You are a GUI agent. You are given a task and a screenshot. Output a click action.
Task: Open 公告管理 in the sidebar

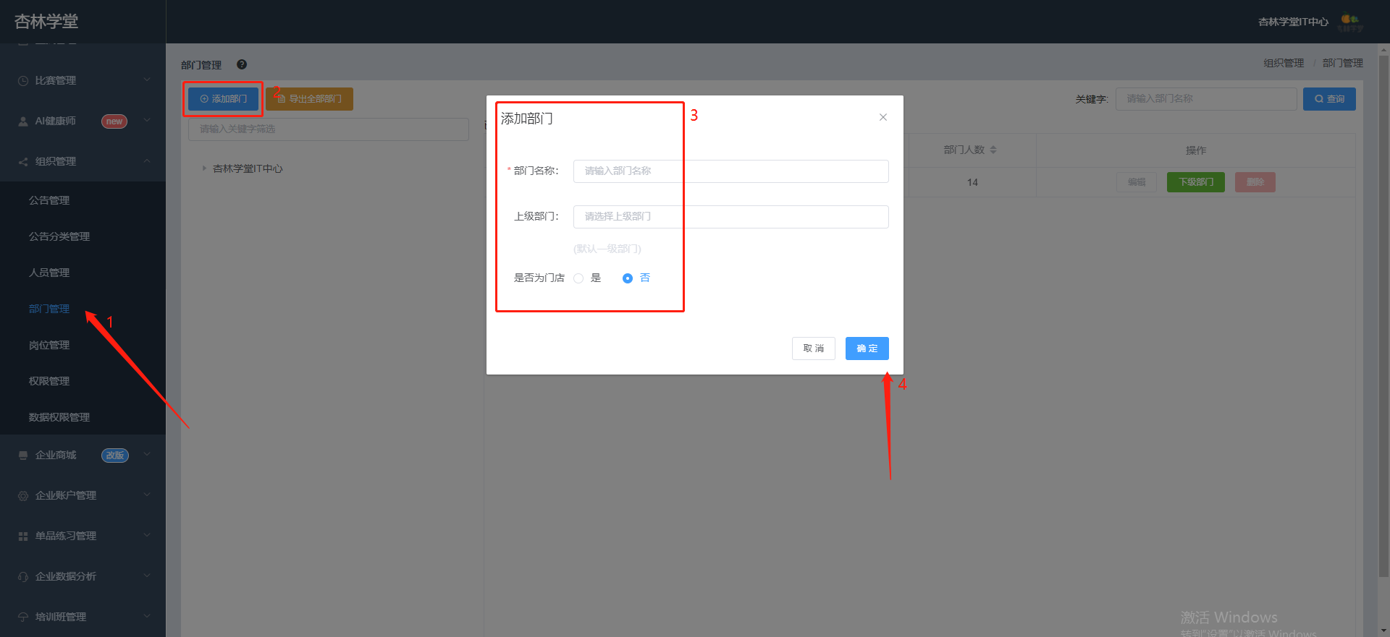[49, 200]
